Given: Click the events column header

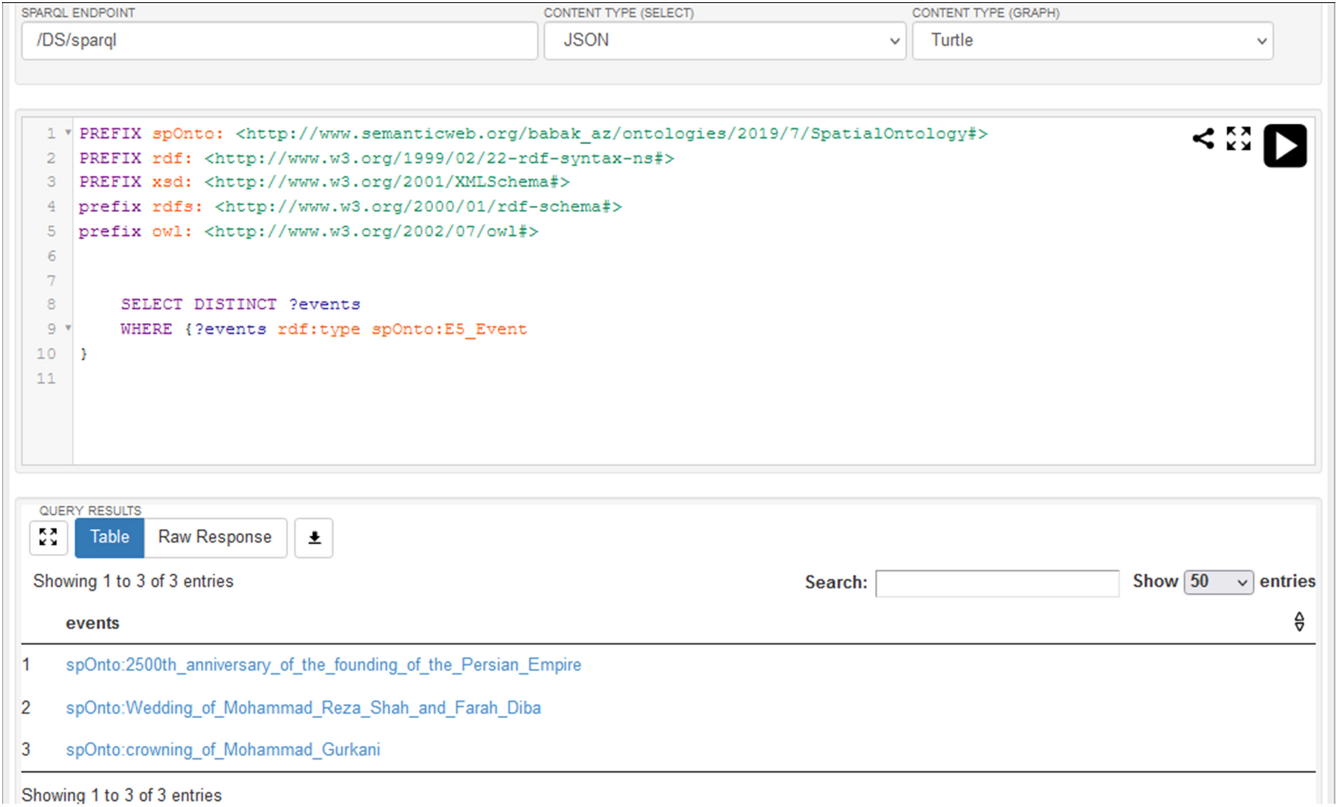Looking at the screenshot, I should (92, 623).
